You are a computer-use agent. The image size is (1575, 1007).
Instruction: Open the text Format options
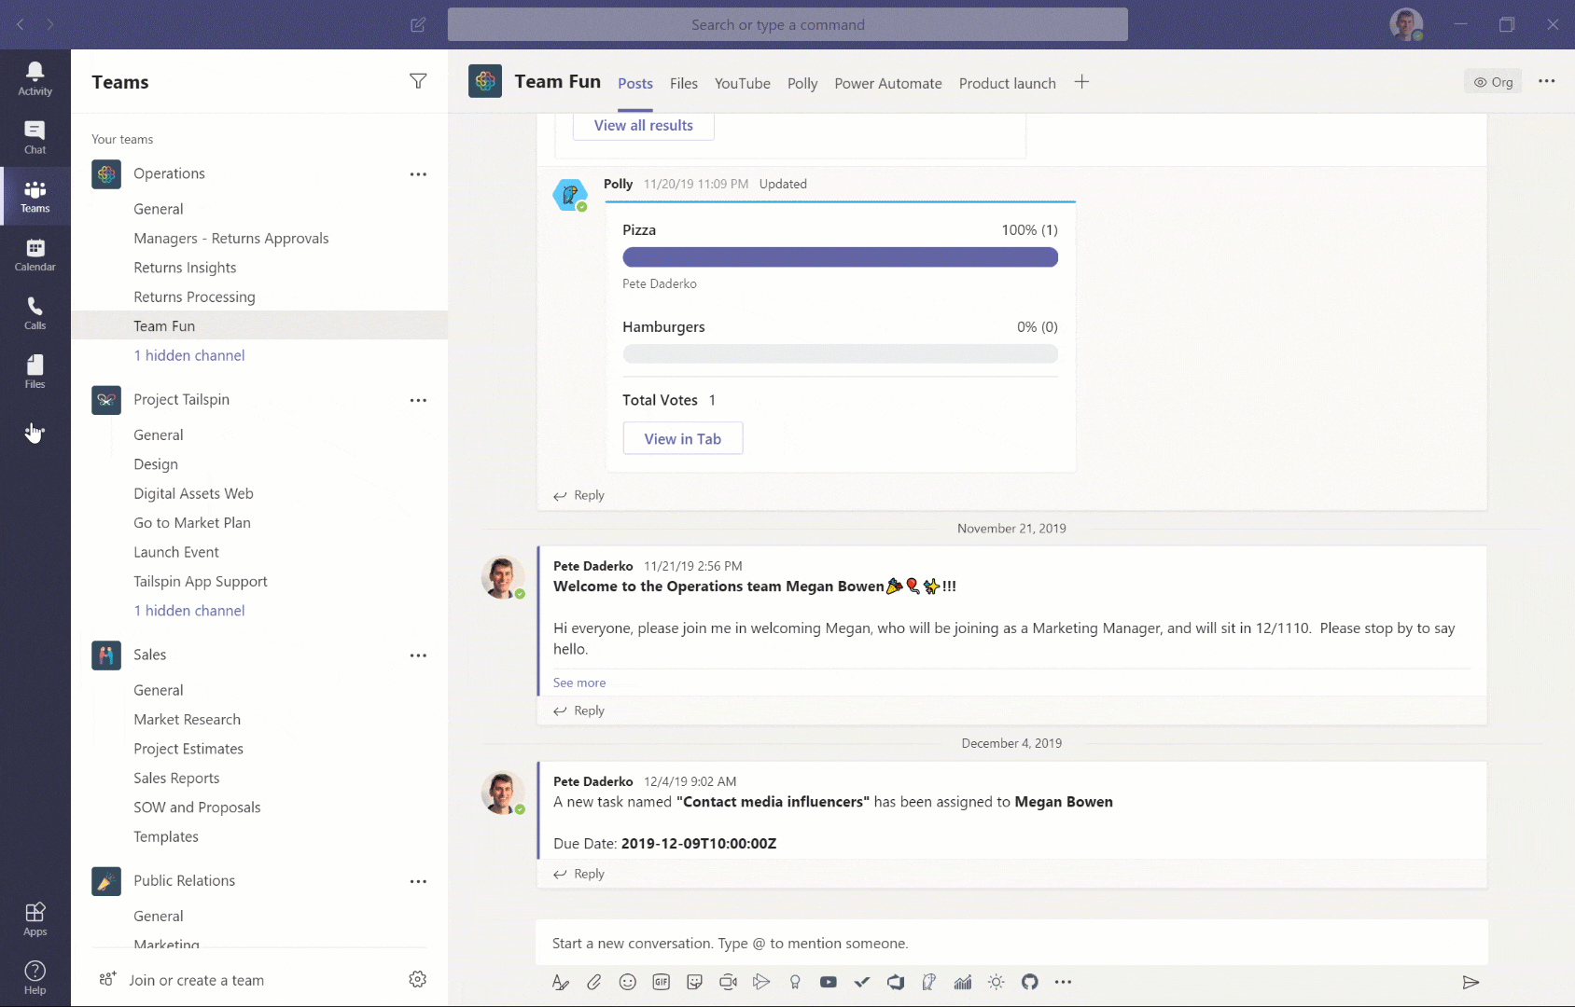(x=560, y=982)
